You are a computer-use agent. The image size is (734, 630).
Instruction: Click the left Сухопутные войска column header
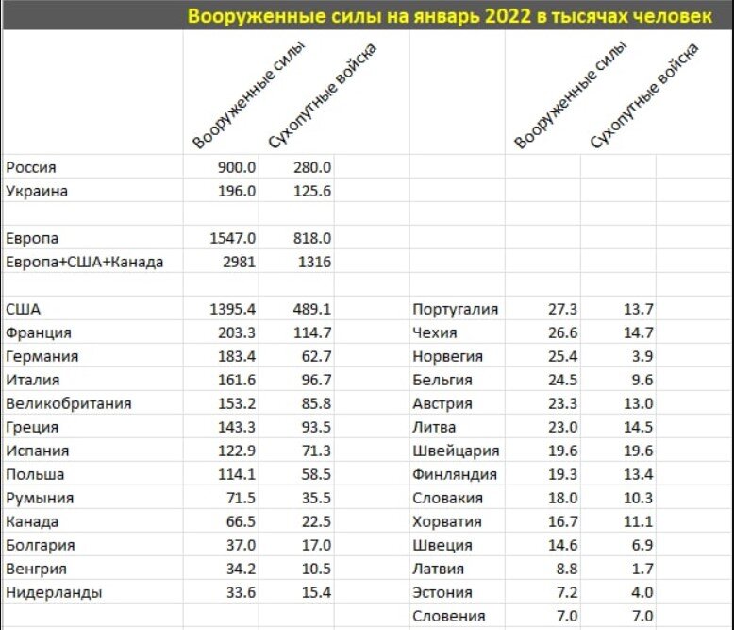click(x=322, y=95)
